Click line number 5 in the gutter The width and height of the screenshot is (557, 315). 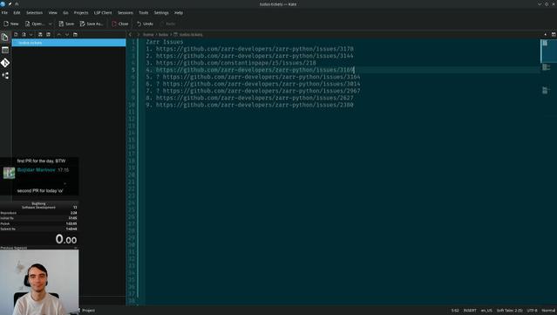(x=133, y=70)
